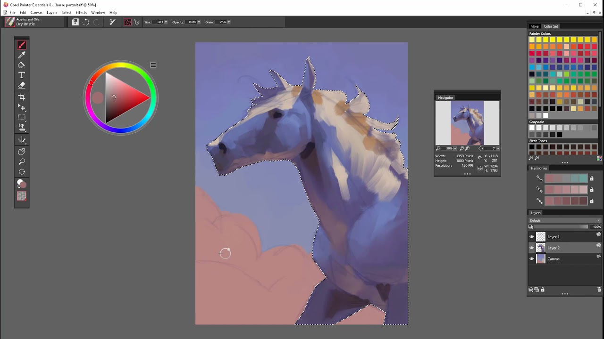Click the Navigator rotate canvas icon
The height and width of the screenshot is (339, 604).
click(481, 148)
